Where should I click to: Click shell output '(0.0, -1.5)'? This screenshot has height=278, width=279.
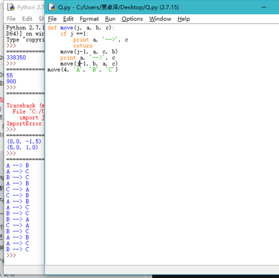point(24,142)
